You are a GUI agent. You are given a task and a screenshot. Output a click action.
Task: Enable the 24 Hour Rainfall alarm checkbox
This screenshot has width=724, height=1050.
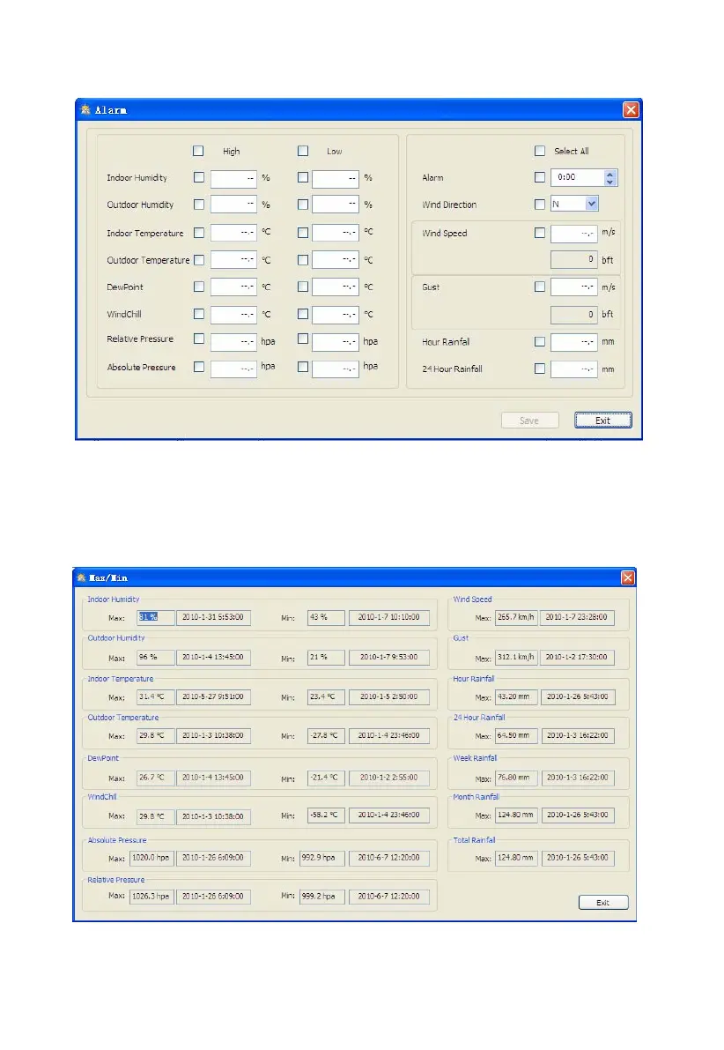(x=539, y=369)
